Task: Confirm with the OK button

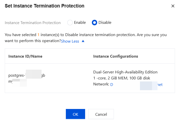Action: (x=75, y=114)
